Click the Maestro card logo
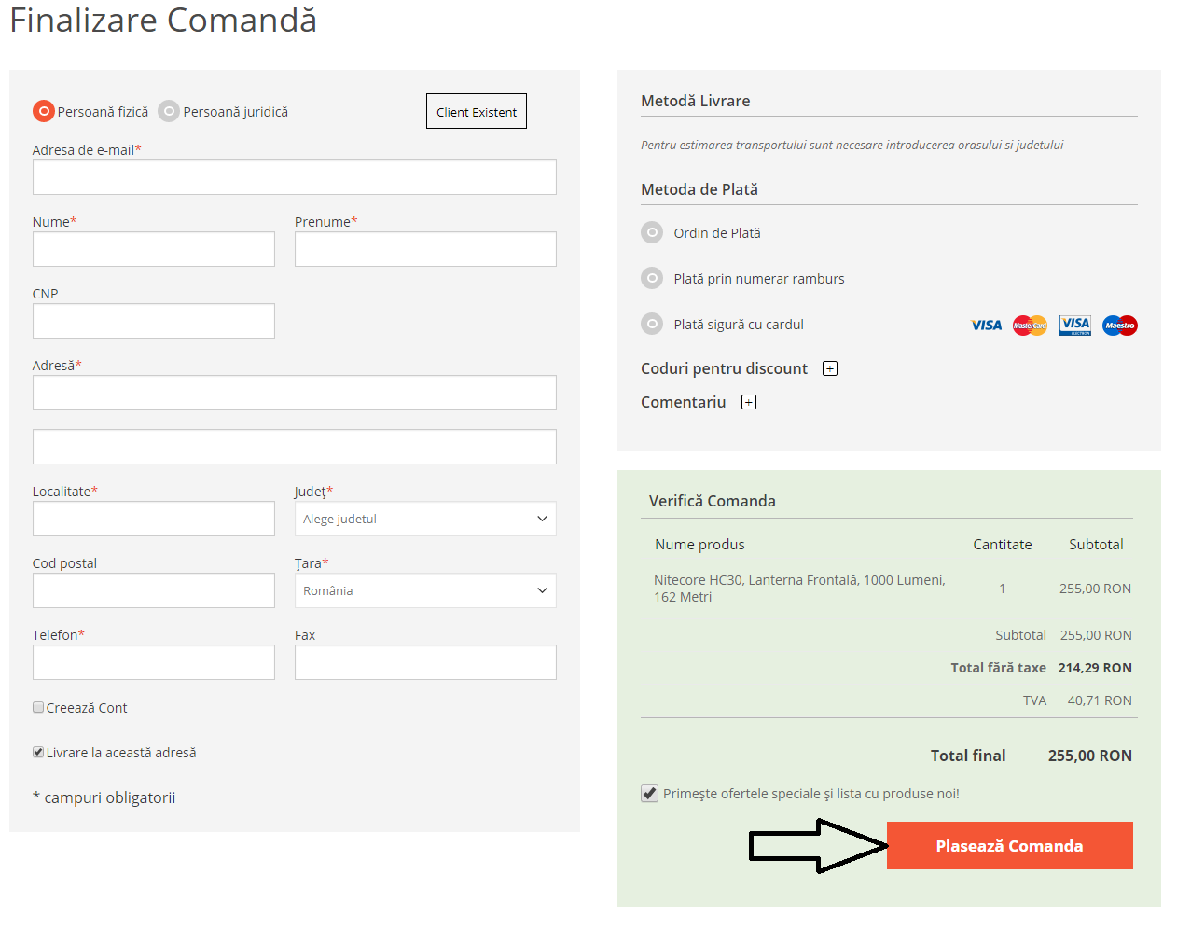Viewport: 1177px width, 929px height. point(1119,326)
